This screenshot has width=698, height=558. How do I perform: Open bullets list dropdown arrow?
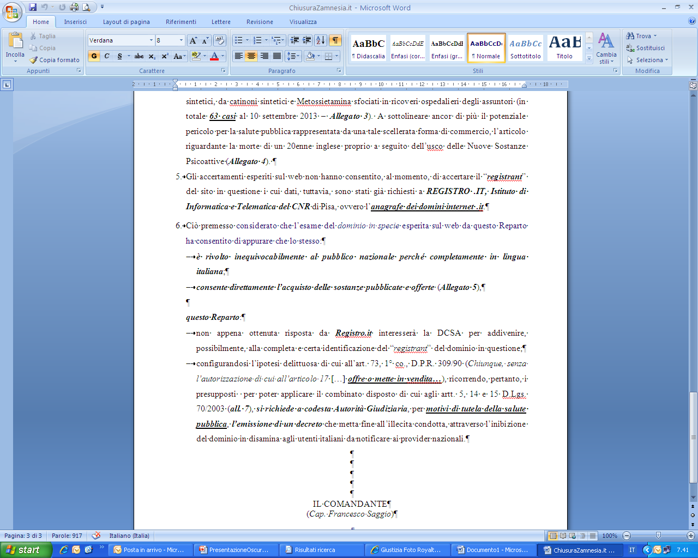tap(247, 40)
